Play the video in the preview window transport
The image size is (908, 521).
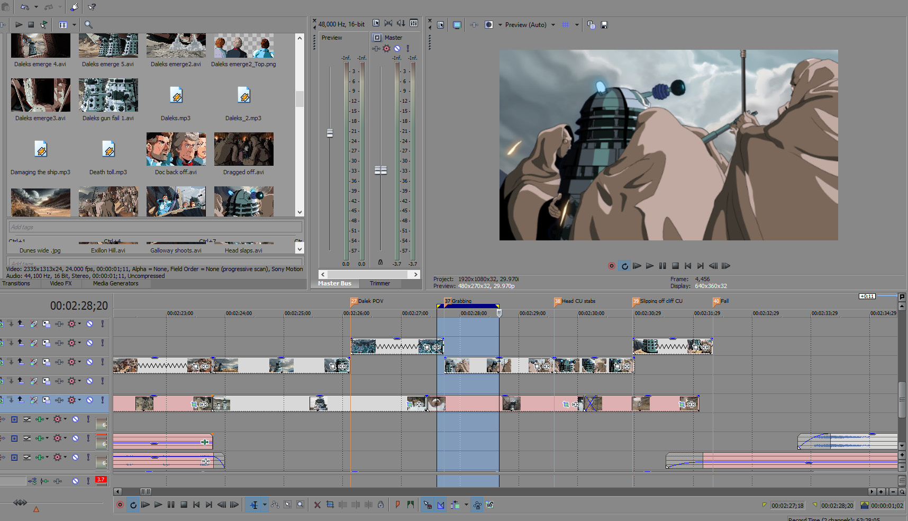tap(650, 266)
